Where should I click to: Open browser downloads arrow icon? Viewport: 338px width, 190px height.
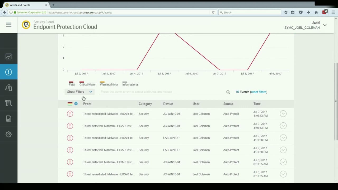point(308,12)
